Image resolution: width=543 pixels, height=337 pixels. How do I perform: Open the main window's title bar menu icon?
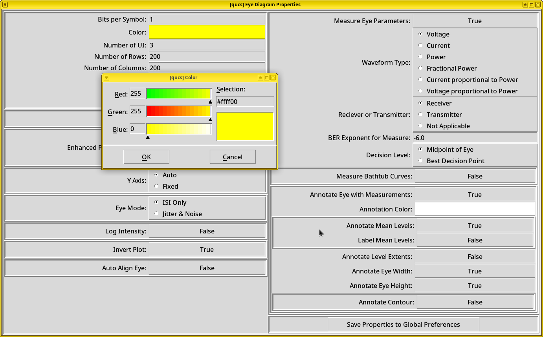pos(5,5)
